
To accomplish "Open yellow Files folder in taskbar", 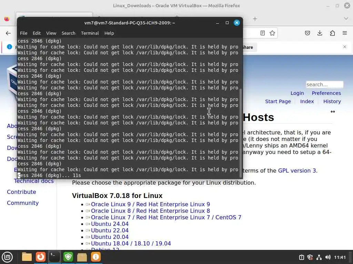I will [x=27, y=257].
